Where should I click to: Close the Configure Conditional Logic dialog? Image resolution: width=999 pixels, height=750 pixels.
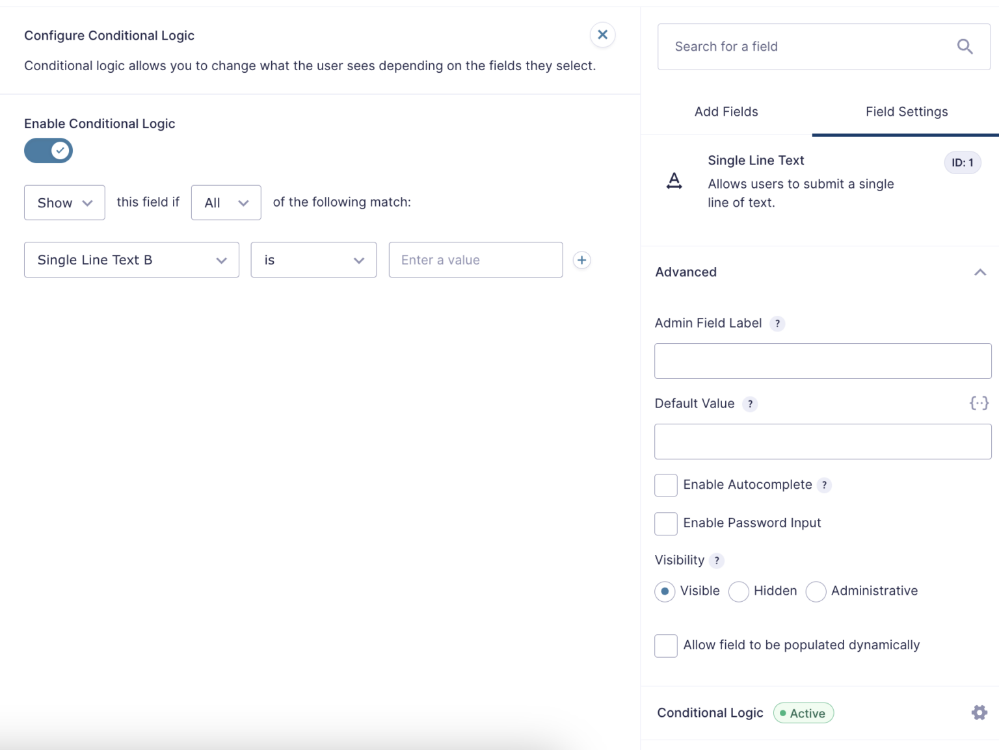(x=602, y=34)
